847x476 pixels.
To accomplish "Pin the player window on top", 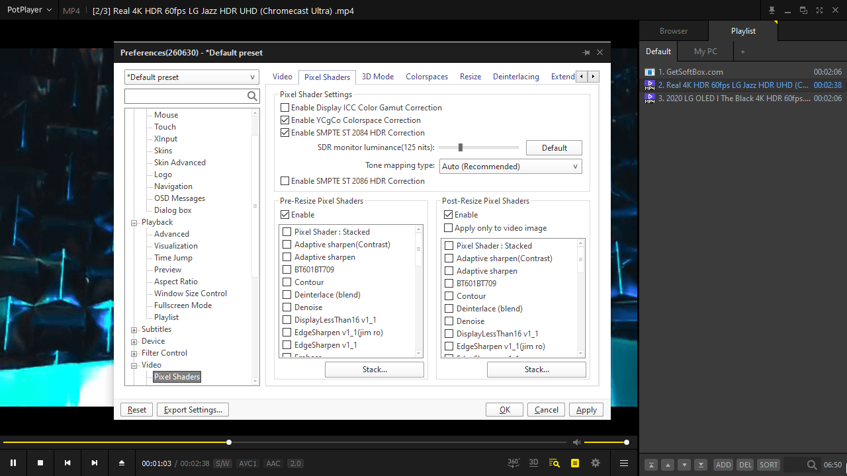I will 772,11.
